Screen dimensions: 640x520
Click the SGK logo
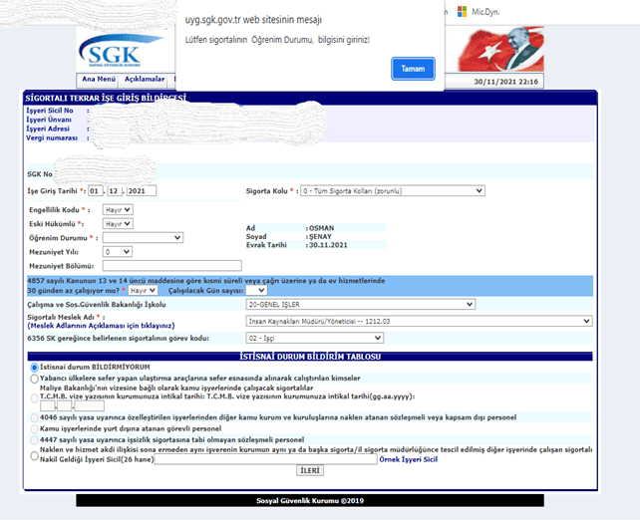(x=115, y=51)
